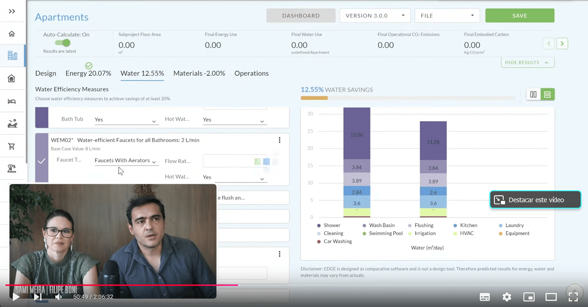Select the Apartments building icon in sidebar
Viewport: 588px width, 307px height.
pos(12,56)
